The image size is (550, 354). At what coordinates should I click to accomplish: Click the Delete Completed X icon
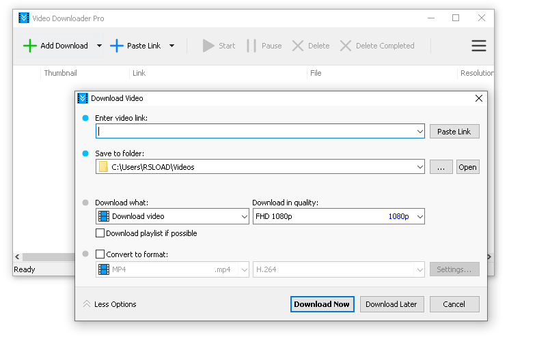coord(346,46)
